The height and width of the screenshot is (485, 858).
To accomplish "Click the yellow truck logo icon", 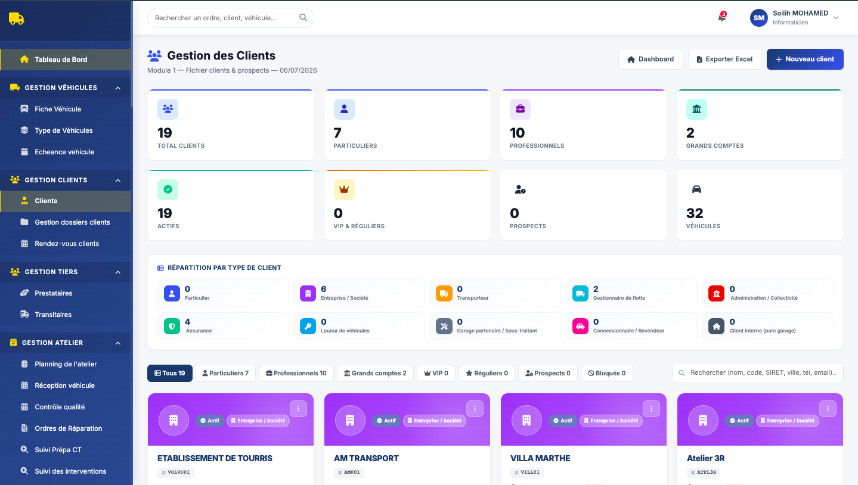I will tap(17, 18).
